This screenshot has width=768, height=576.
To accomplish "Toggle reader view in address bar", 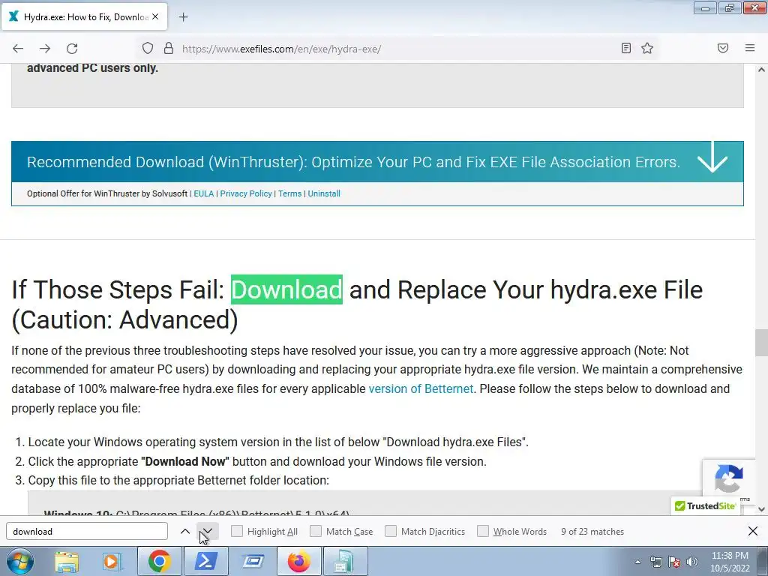I will 626,48.
